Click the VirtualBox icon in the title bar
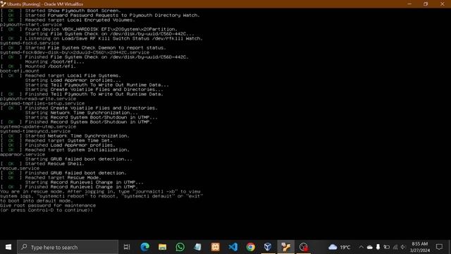 coord(3,4)
